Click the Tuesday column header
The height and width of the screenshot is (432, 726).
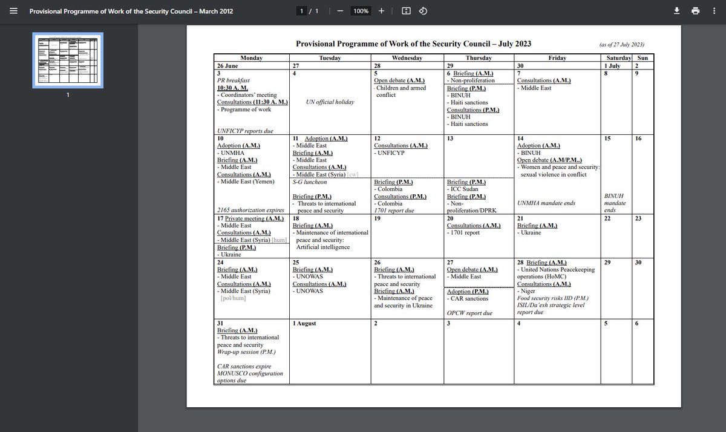pyautogui.click(x=330, y=58)
